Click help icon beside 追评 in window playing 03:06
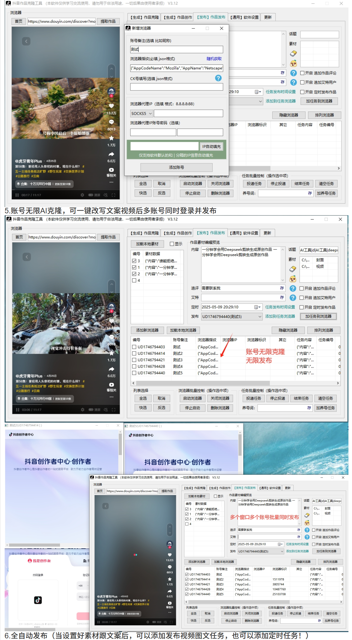This screenshot has width=352, height=640. (293, 288)
